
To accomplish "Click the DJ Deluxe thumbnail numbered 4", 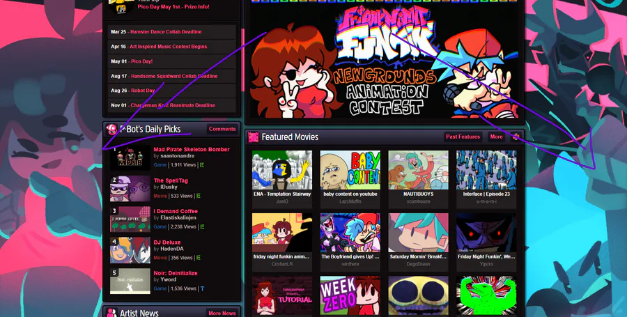I will pyautogui.click(x=130, y=251).
